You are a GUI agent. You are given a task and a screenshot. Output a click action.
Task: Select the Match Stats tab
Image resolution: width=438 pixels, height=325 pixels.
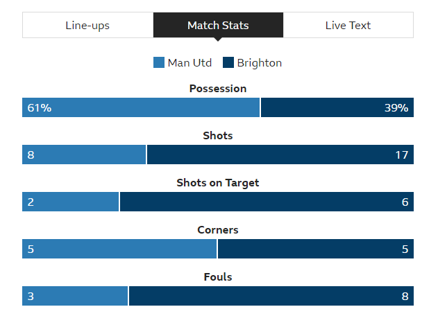218,25
